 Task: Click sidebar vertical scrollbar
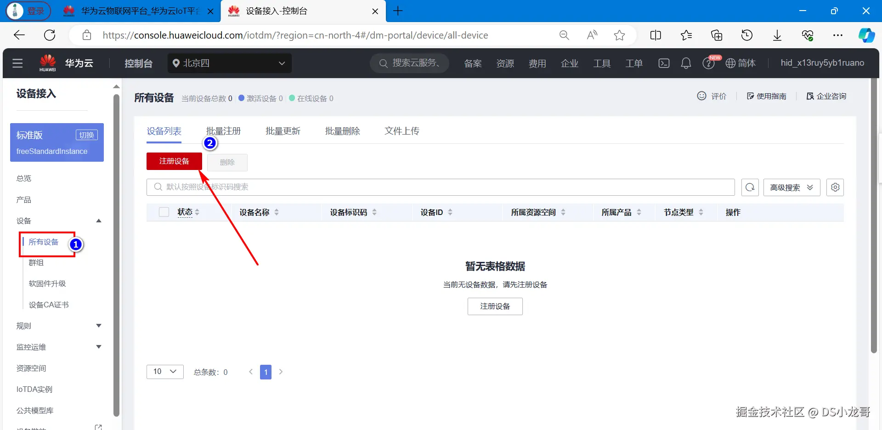tap(116, 255)
